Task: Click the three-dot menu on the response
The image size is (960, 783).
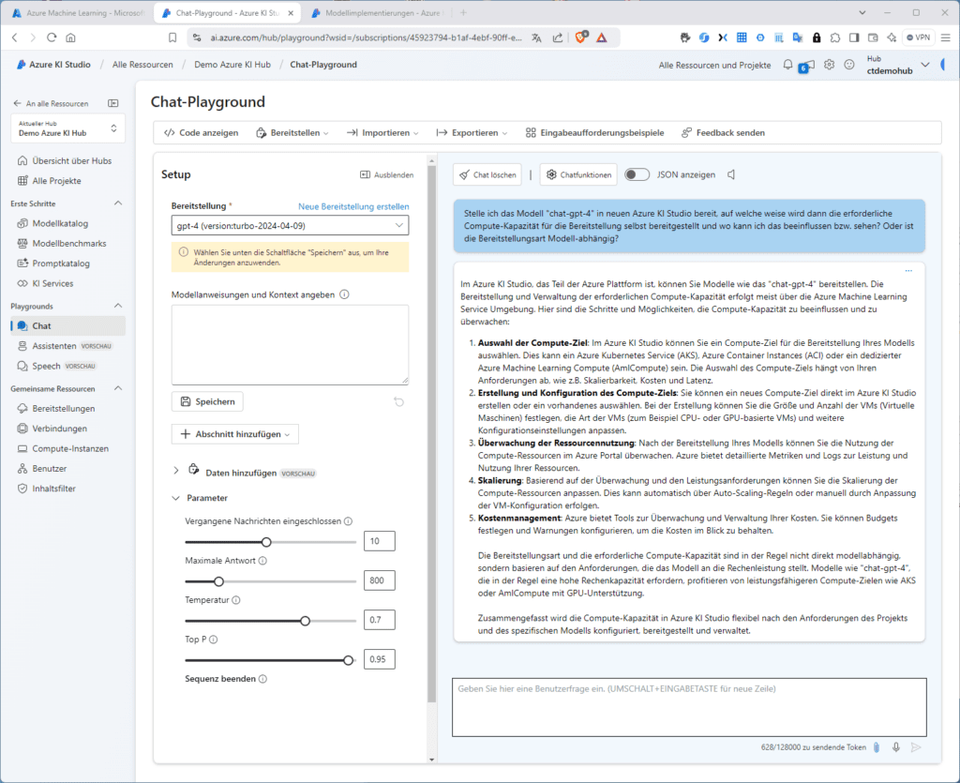Action: [x=908, y=270]
